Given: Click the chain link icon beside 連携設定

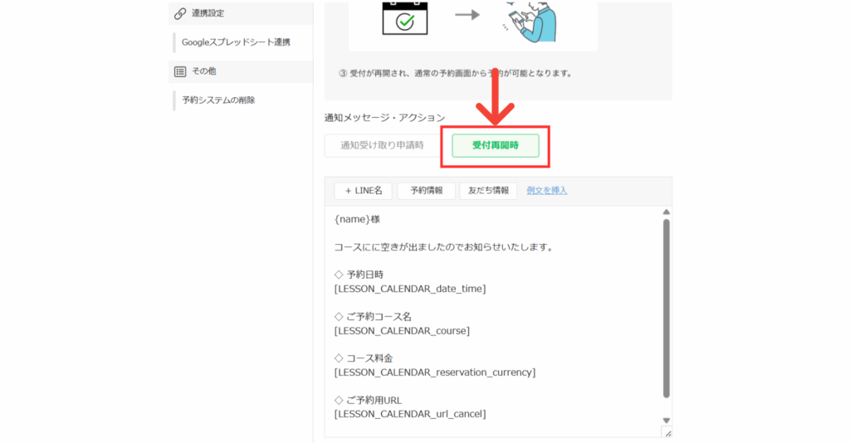Looking at the screenshot, I should point(179,13).
